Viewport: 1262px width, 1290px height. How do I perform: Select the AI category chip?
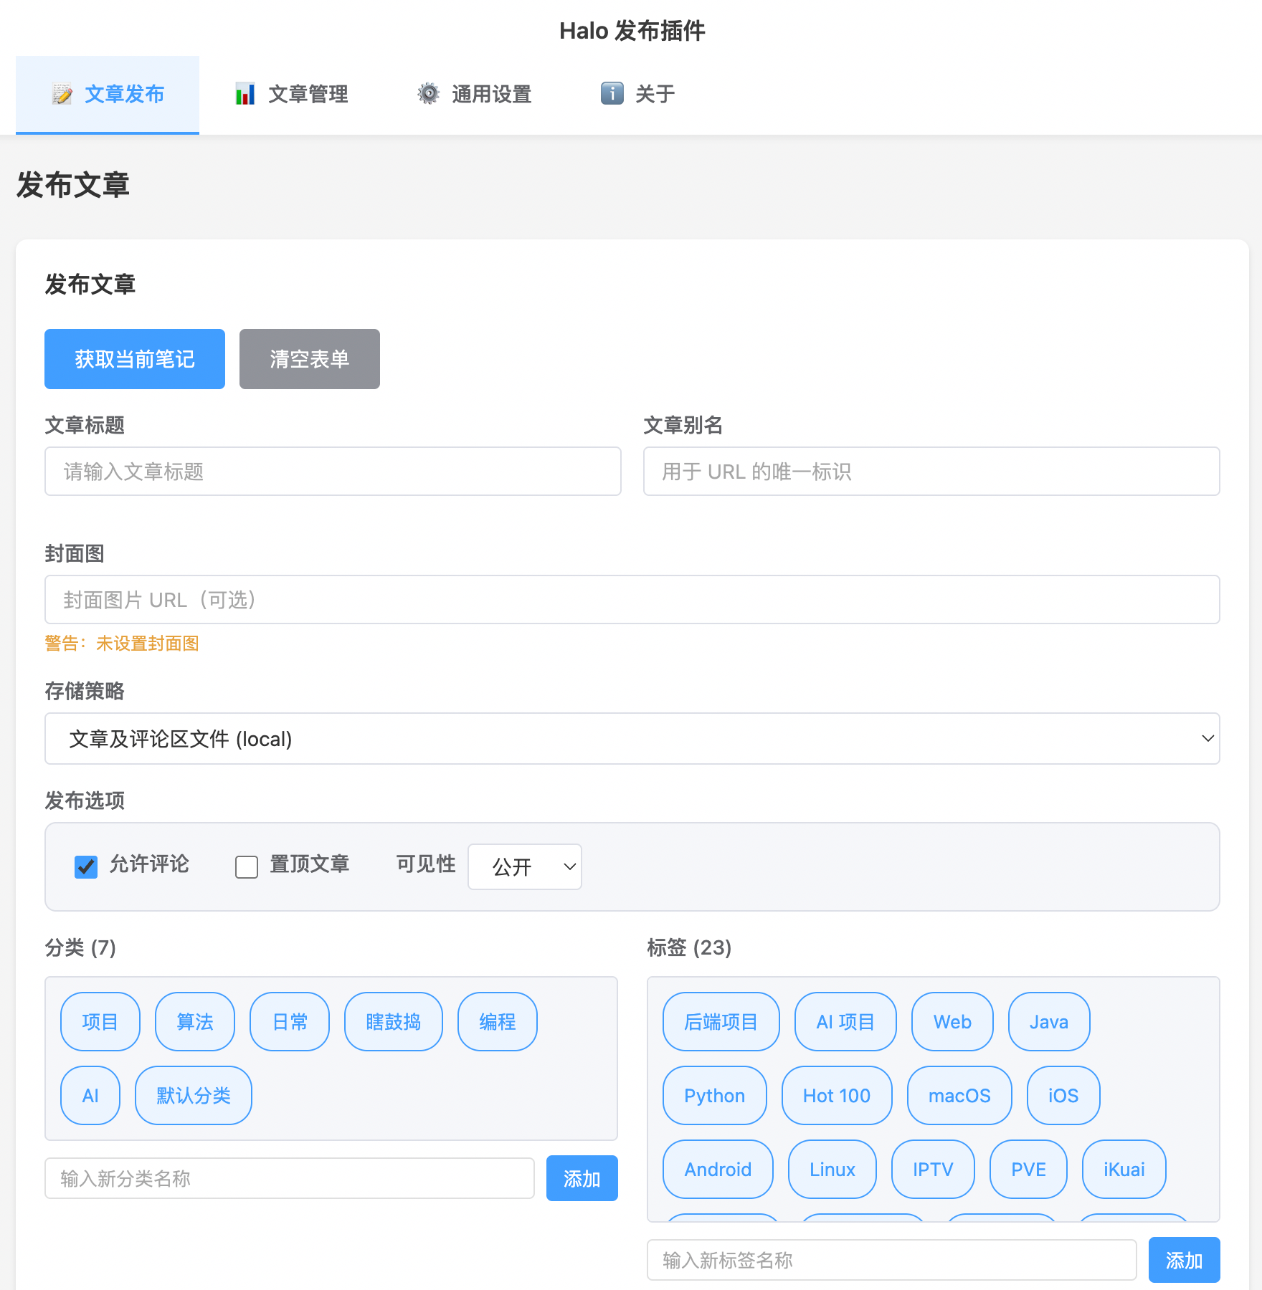(x=90, y=1096)
